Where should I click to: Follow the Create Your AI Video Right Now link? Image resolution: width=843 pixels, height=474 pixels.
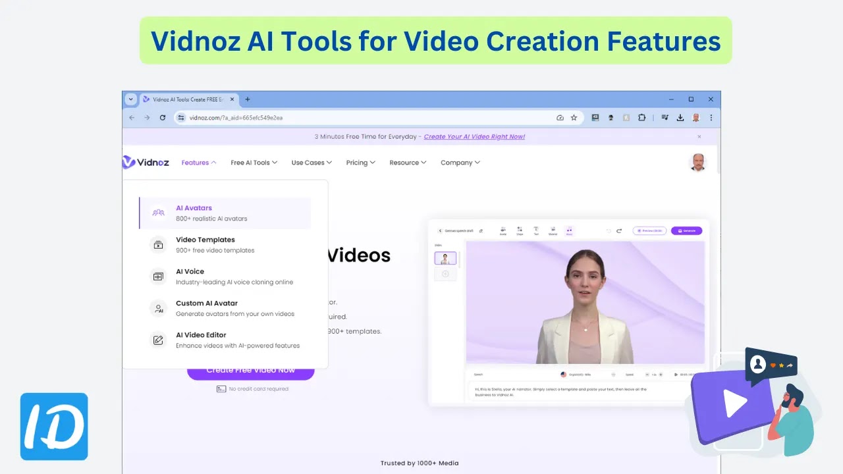(x=474, y=137)
